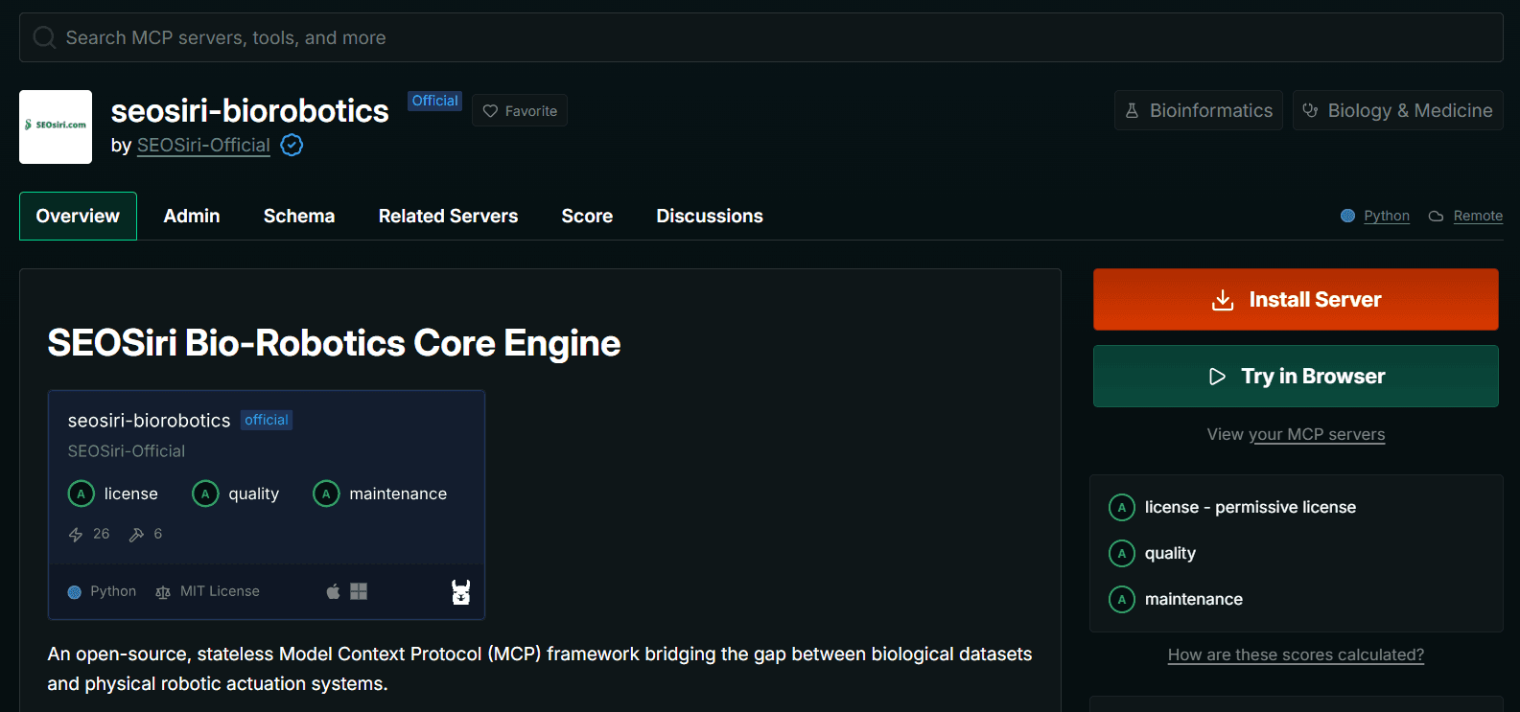Click the Windows platform icon in the card

pyautogui.click(x=359, y=591)
